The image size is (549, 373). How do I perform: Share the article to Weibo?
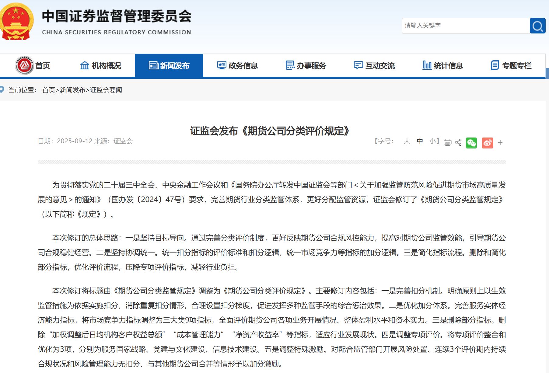488,143
